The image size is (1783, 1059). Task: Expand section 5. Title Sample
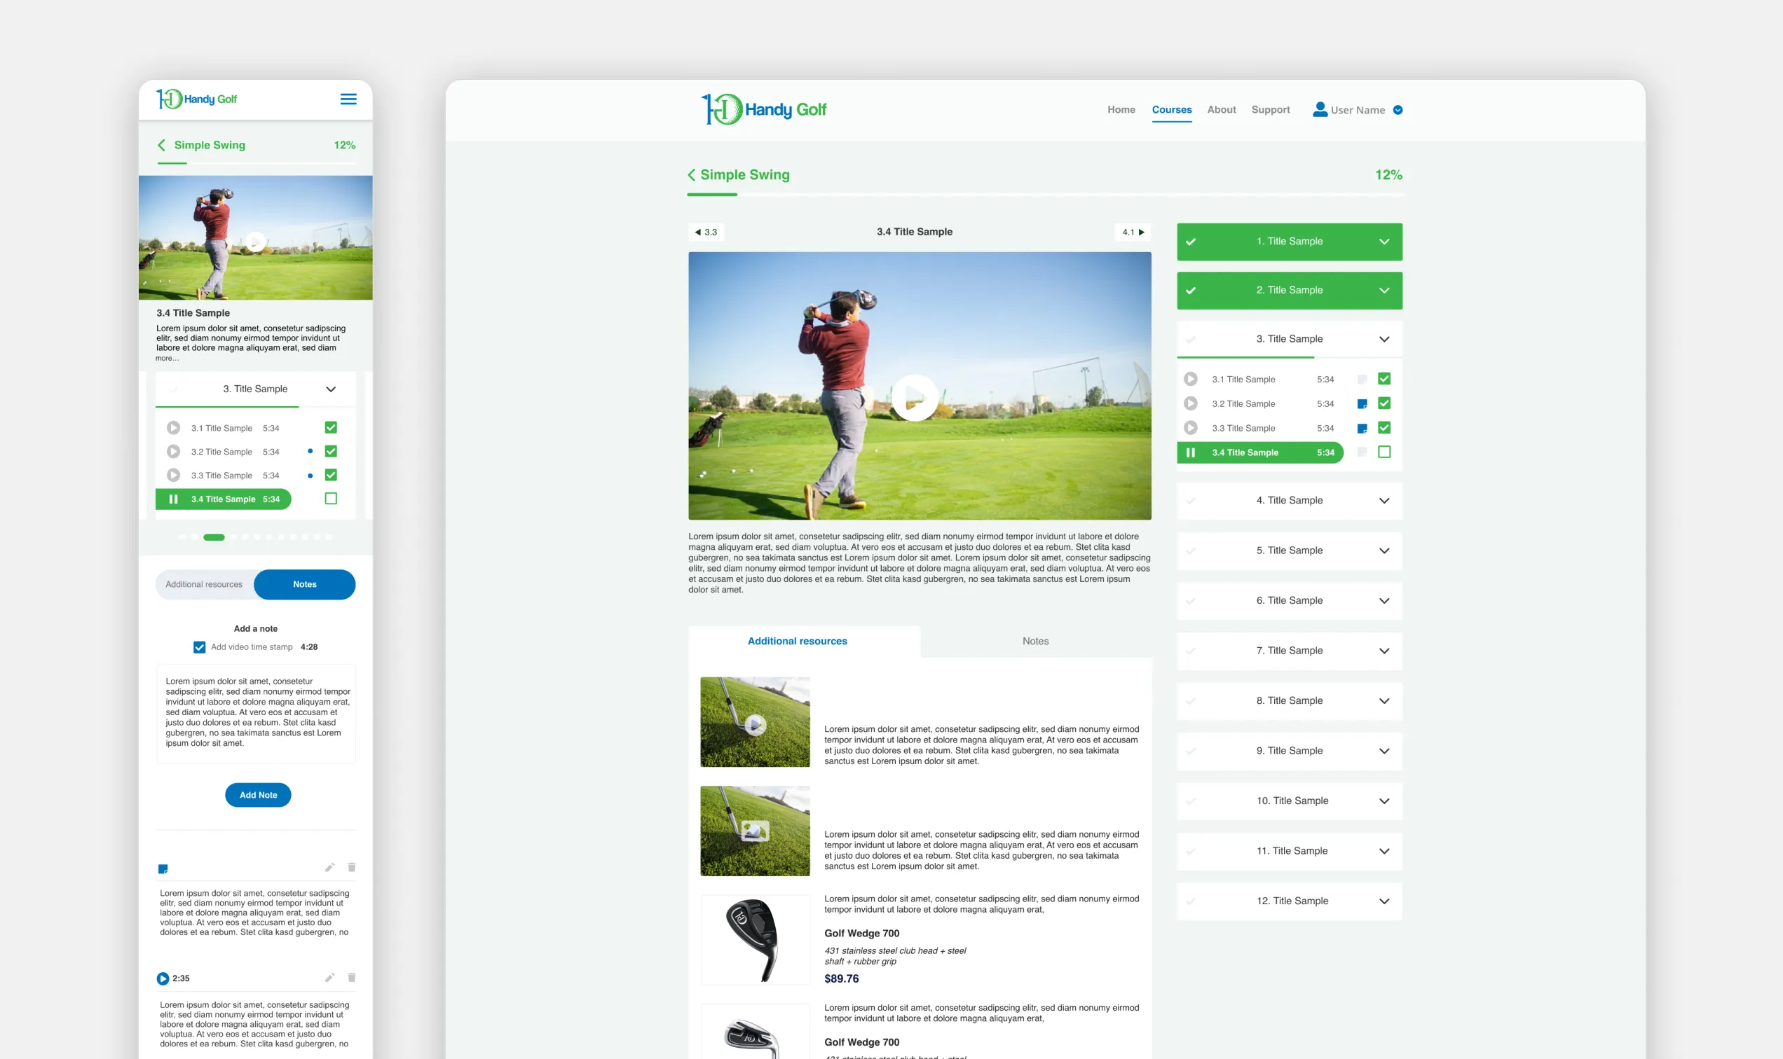pyautogui.click(x=1290, y=551)
